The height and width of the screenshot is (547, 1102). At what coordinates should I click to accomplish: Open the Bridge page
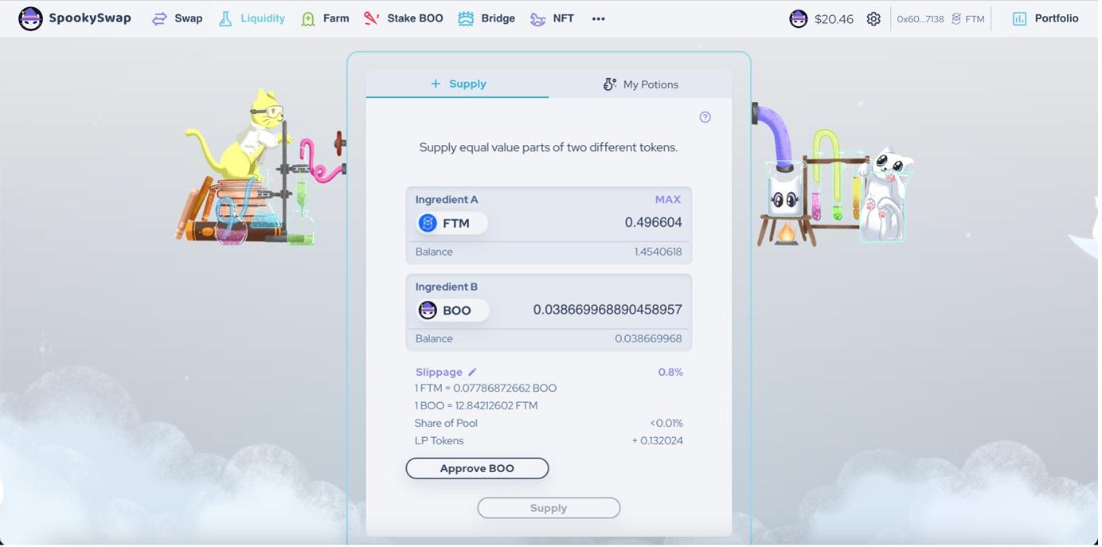pos(487,18)
